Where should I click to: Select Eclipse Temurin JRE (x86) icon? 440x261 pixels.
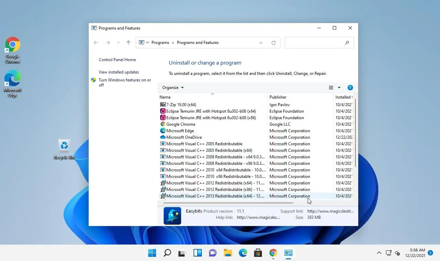(163, 118)
